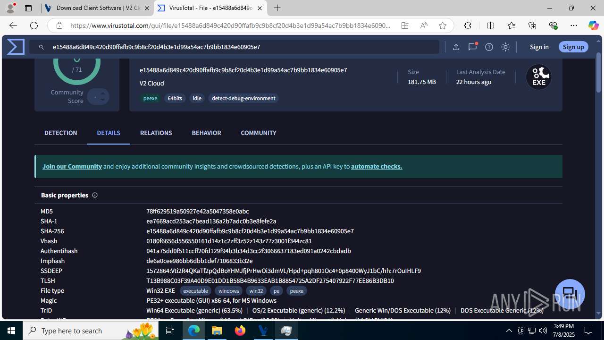Click the pe file type tag
Screen dimensions: 604x340
click(x=277, y=291)
